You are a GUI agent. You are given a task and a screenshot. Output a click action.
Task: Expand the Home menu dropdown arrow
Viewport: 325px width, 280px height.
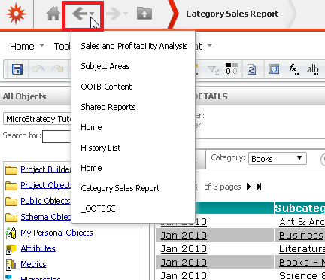tap(42, 45)
